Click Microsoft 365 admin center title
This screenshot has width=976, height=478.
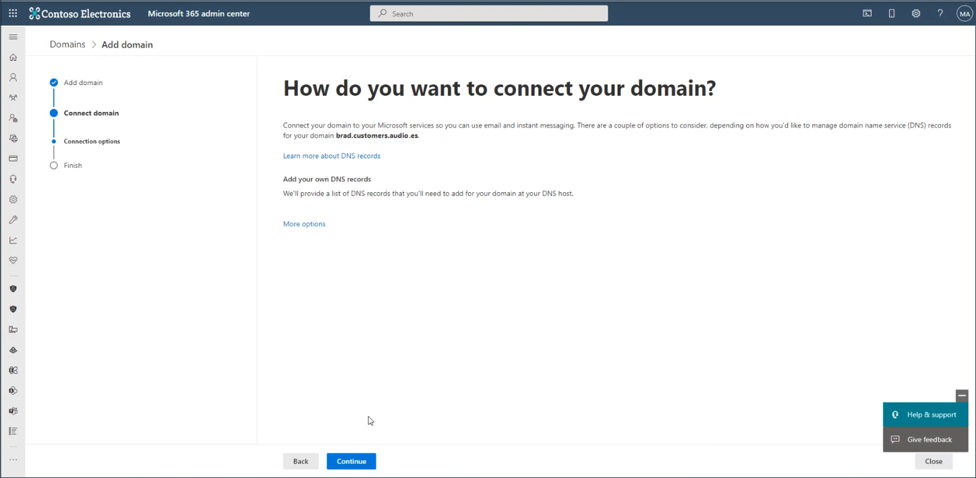[199, 13]
